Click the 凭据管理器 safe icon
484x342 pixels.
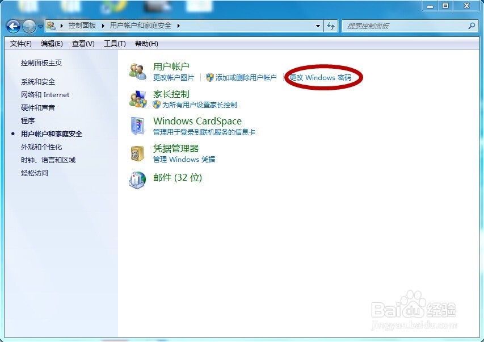pos(137,153)
